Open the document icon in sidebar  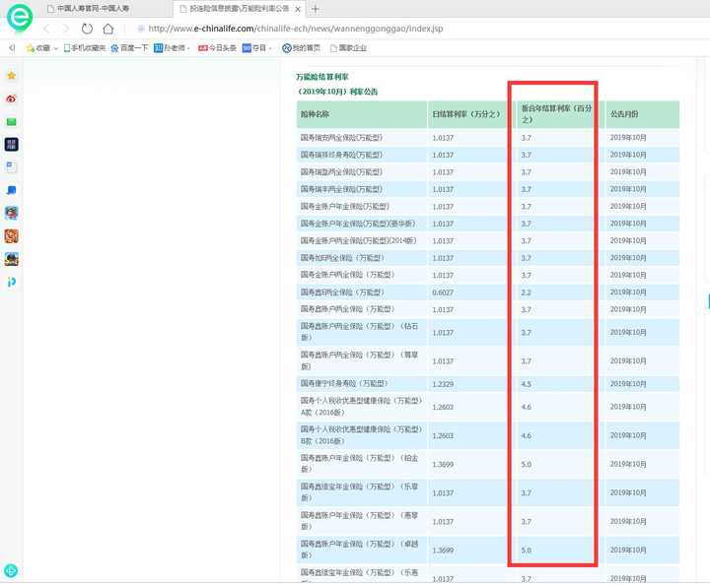coord(11,167)
